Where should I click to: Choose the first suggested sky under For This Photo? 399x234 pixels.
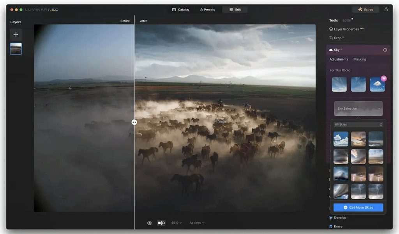[x=339, y=84]
